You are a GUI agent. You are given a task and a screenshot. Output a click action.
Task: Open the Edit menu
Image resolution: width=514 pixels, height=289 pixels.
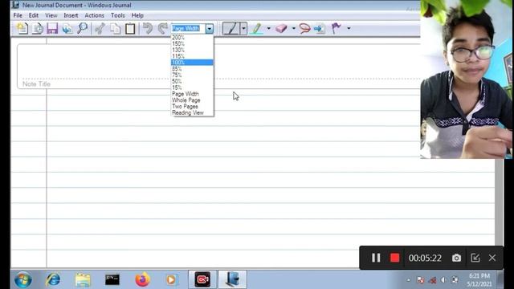click(x=34, y=15)
